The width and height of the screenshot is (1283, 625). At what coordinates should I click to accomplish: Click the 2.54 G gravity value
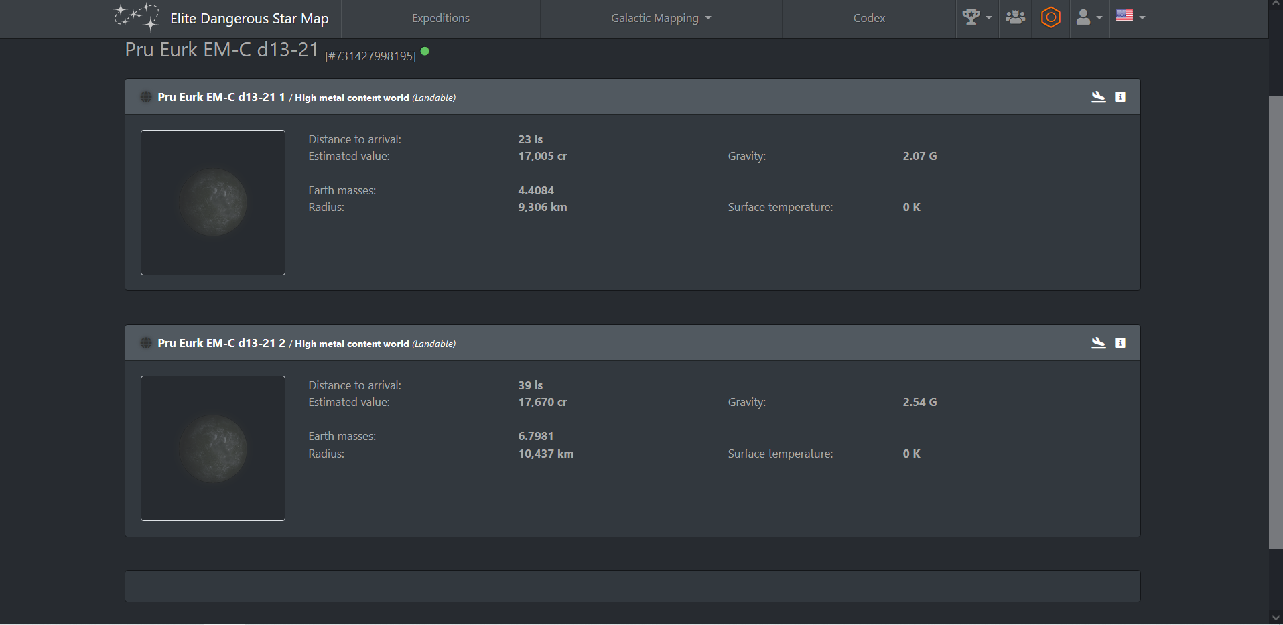coord(920,402)
